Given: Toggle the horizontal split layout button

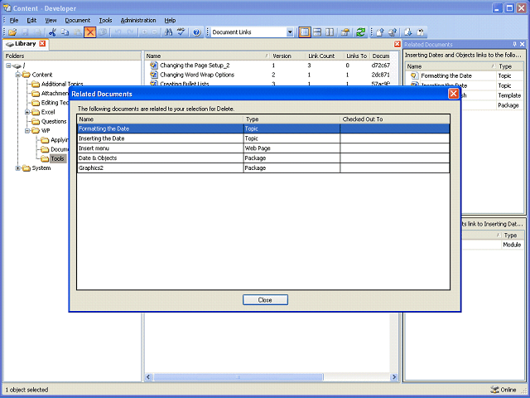Looking at the screenshot, I should click(x=317, y=32).
